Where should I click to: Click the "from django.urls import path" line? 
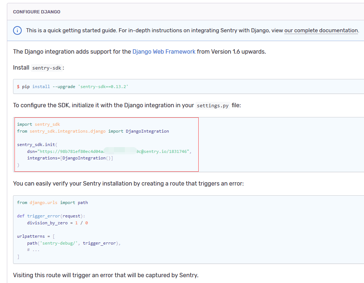click(52, 203)
